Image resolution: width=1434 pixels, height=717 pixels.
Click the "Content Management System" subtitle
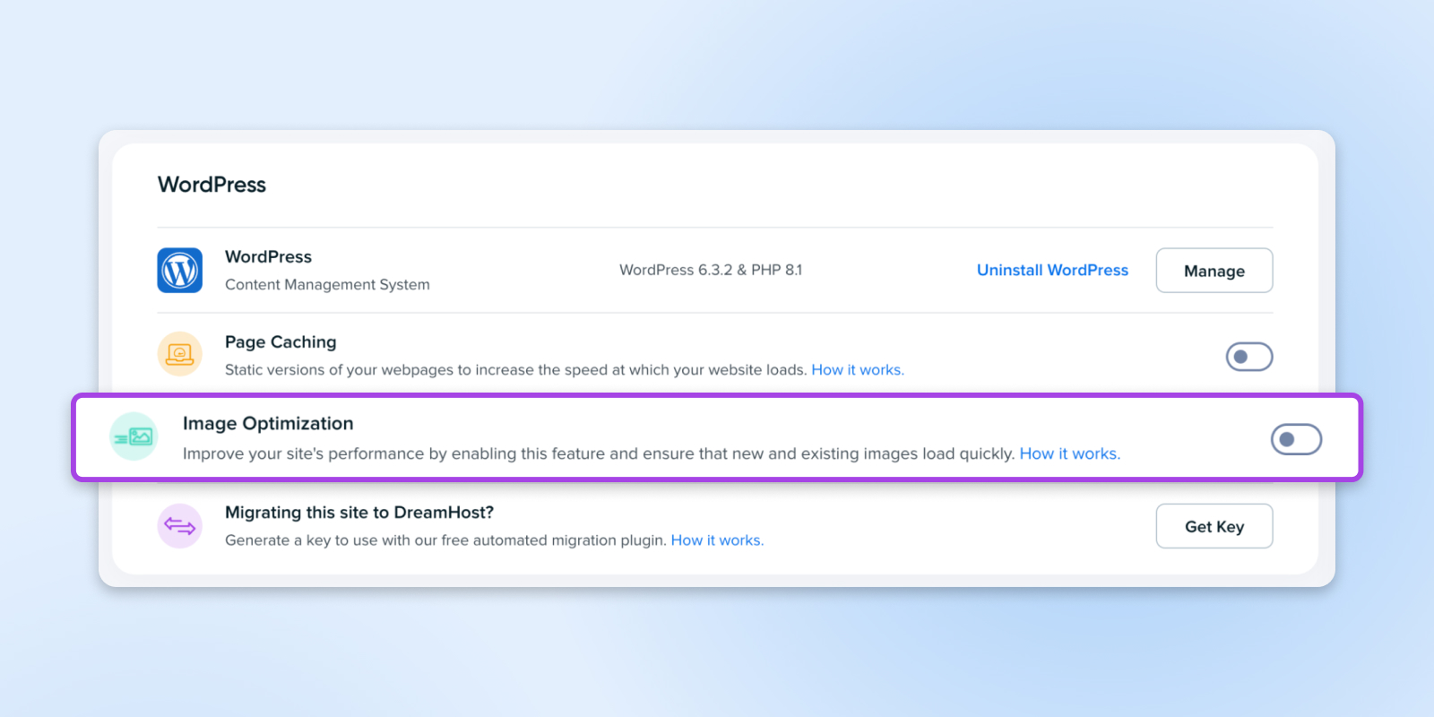(327, 285)
